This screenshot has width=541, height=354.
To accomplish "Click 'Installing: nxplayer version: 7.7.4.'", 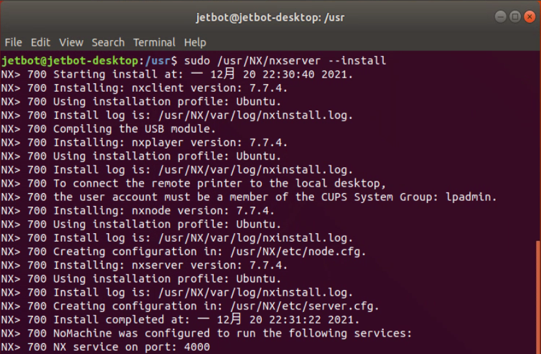I will pos(170,142).
